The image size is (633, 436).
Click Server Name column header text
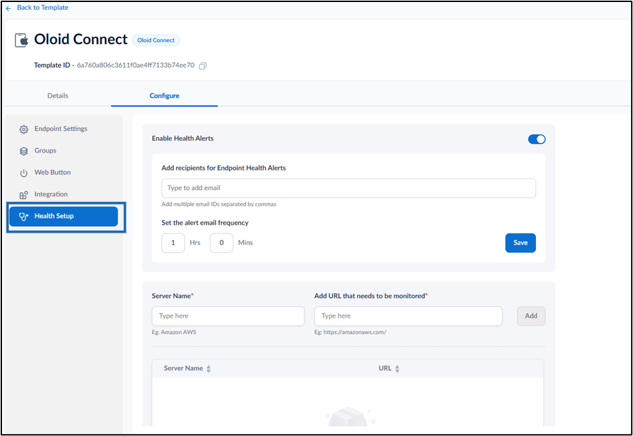pyautogui.click(x=183, y=368)
